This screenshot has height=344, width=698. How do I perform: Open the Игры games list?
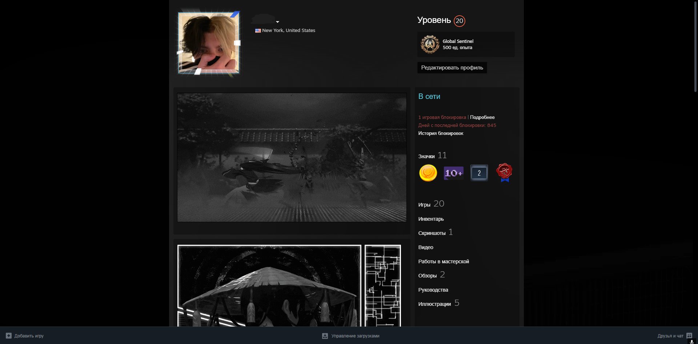click(424, 205)
